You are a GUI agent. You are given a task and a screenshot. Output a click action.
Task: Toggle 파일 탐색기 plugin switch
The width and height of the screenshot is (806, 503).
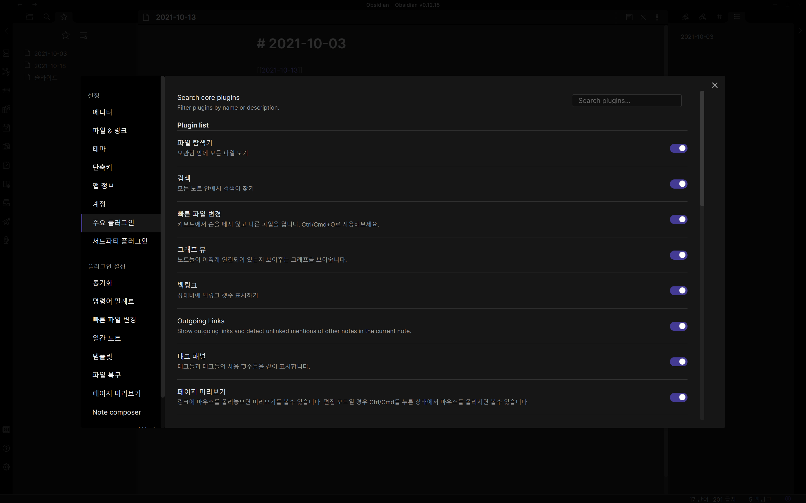(678, 148)
